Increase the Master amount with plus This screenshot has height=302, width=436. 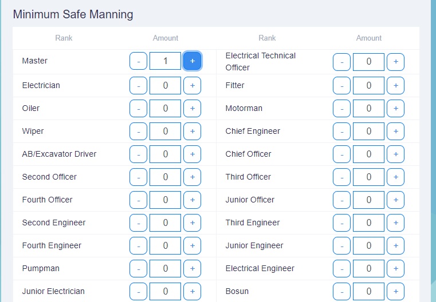(192, 61)
